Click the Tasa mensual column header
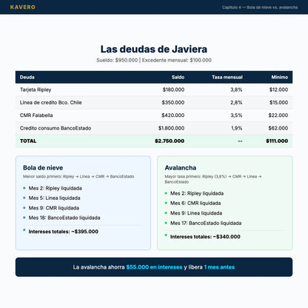Screen dimensions: 308x308 click(x=227, y=77)
